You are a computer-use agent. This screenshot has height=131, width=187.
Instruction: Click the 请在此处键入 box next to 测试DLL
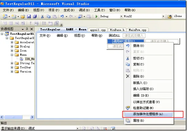(x=134, y=35)
